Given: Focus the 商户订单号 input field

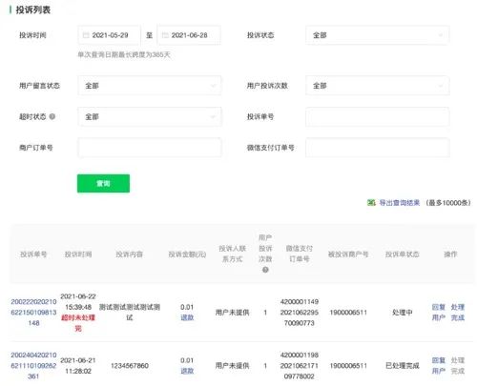Looking at the screenshot, I should (x=150, y=148).
